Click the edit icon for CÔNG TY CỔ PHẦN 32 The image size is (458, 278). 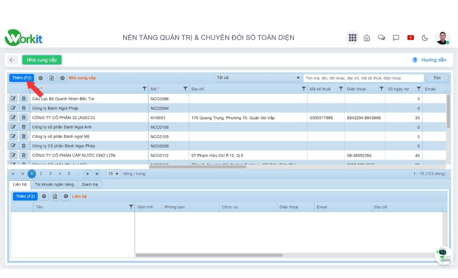[x=13, y=117]
